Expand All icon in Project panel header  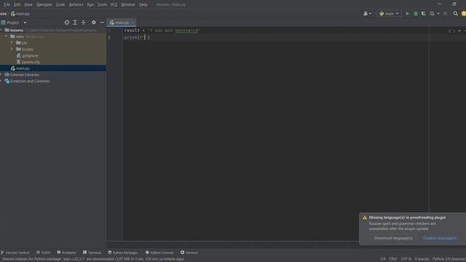click(75, 23)
